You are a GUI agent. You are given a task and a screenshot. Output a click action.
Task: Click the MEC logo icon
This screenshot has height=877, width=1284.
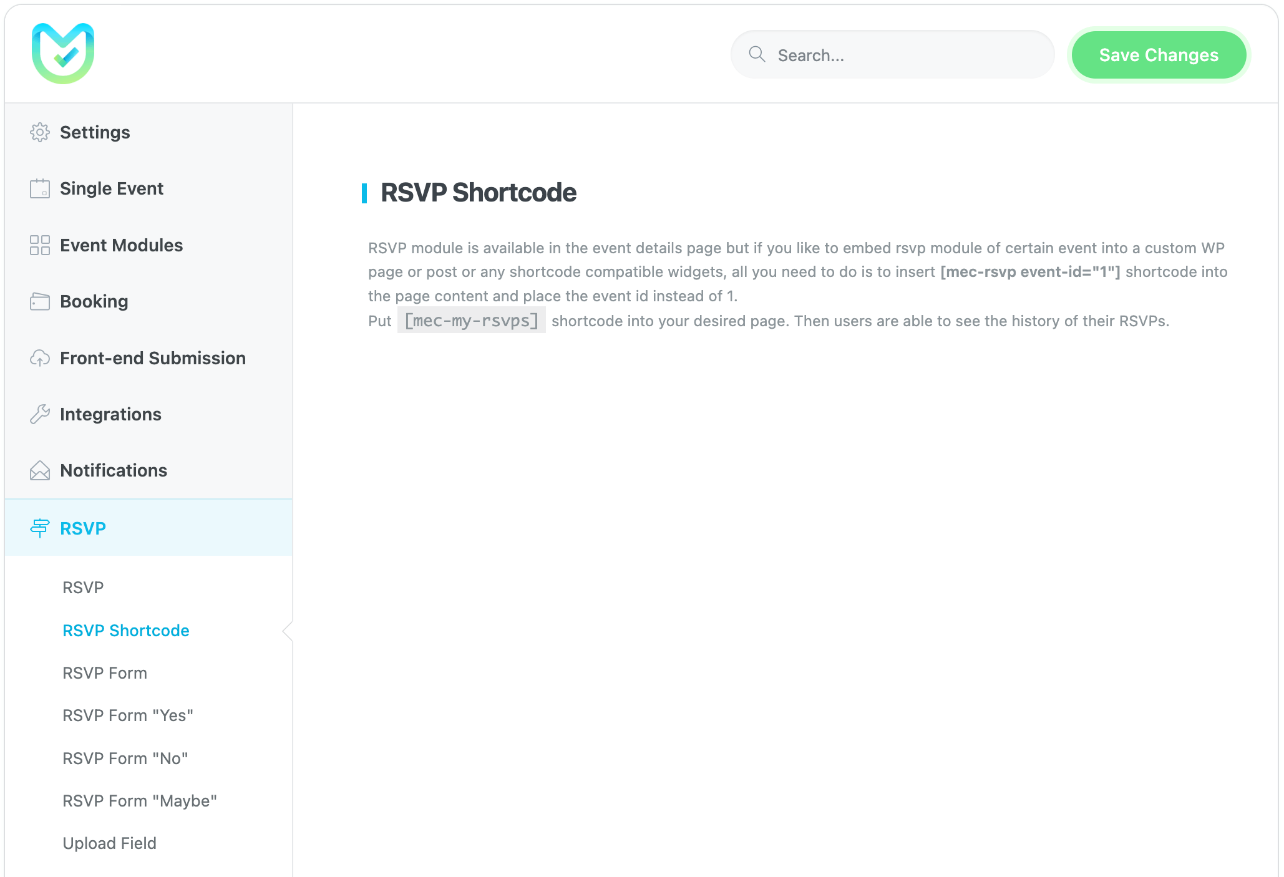click(63, 54)
